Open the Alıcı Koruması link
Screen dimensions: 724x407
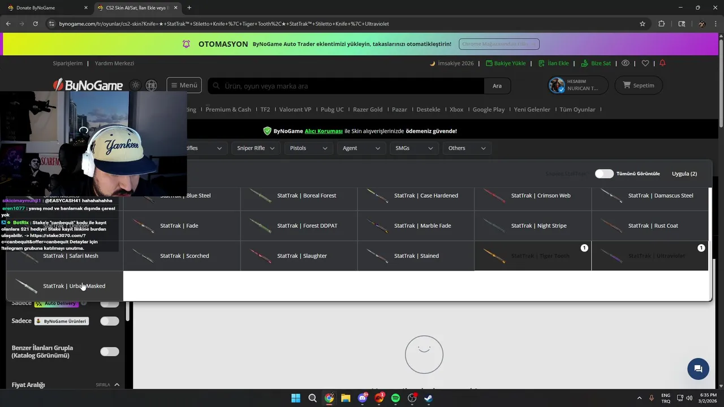[x=324, y=131]
